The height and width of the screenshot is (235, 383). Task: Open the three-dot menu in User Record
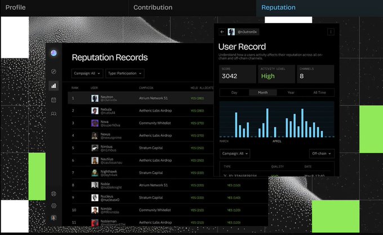pyautogui.click(x=331, y=32)
